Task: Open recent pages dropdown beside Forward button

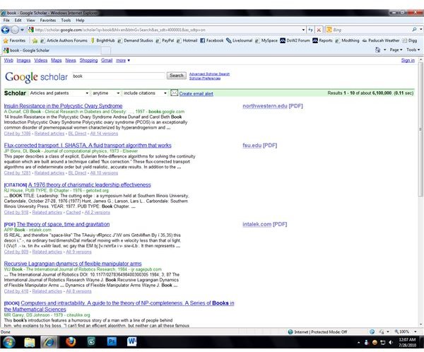Action: coord(22,30)
